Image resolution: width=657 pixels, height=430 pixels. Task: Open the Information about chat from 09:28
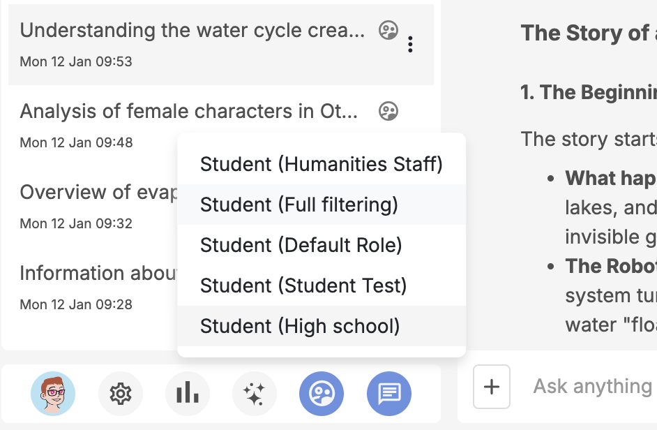point(98,274)
